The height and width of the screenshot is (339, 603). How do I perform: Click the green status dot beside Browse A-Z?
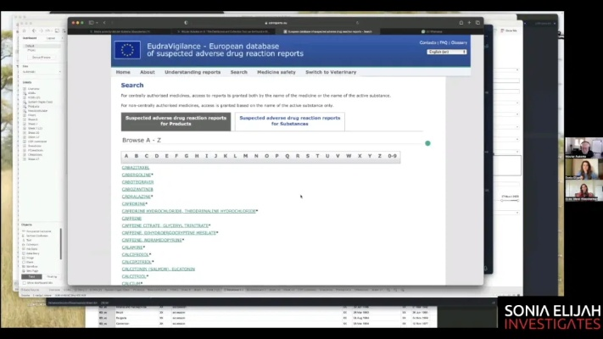(427, 143)
